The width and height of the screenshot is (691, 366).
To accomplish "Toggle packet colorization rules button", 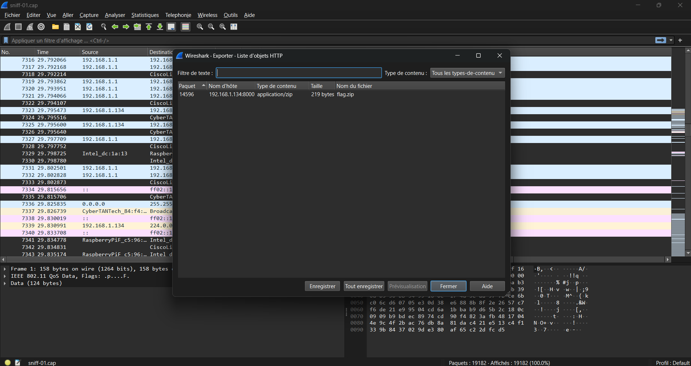I will tap(186, 27).
